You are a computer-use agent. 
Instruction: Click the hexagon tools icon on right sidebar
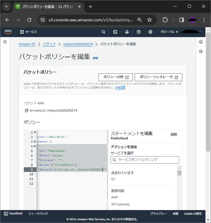(200, 51)
